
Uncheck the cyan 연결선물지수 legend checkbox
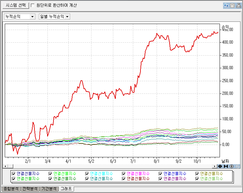[x=87, y=173]
